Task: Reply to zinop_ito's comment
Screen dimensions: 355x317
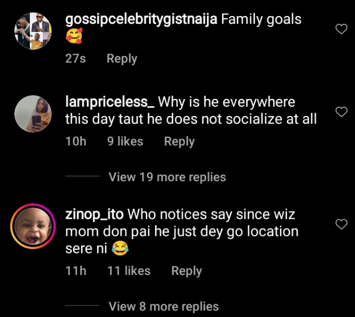Action: (187, 271)
